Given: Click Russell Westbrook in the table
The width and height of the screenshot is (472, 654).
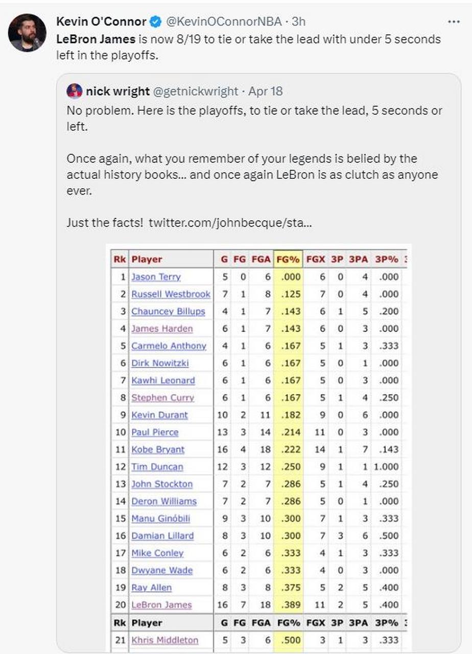Looking at the screenshot, I should coord(171,294).
